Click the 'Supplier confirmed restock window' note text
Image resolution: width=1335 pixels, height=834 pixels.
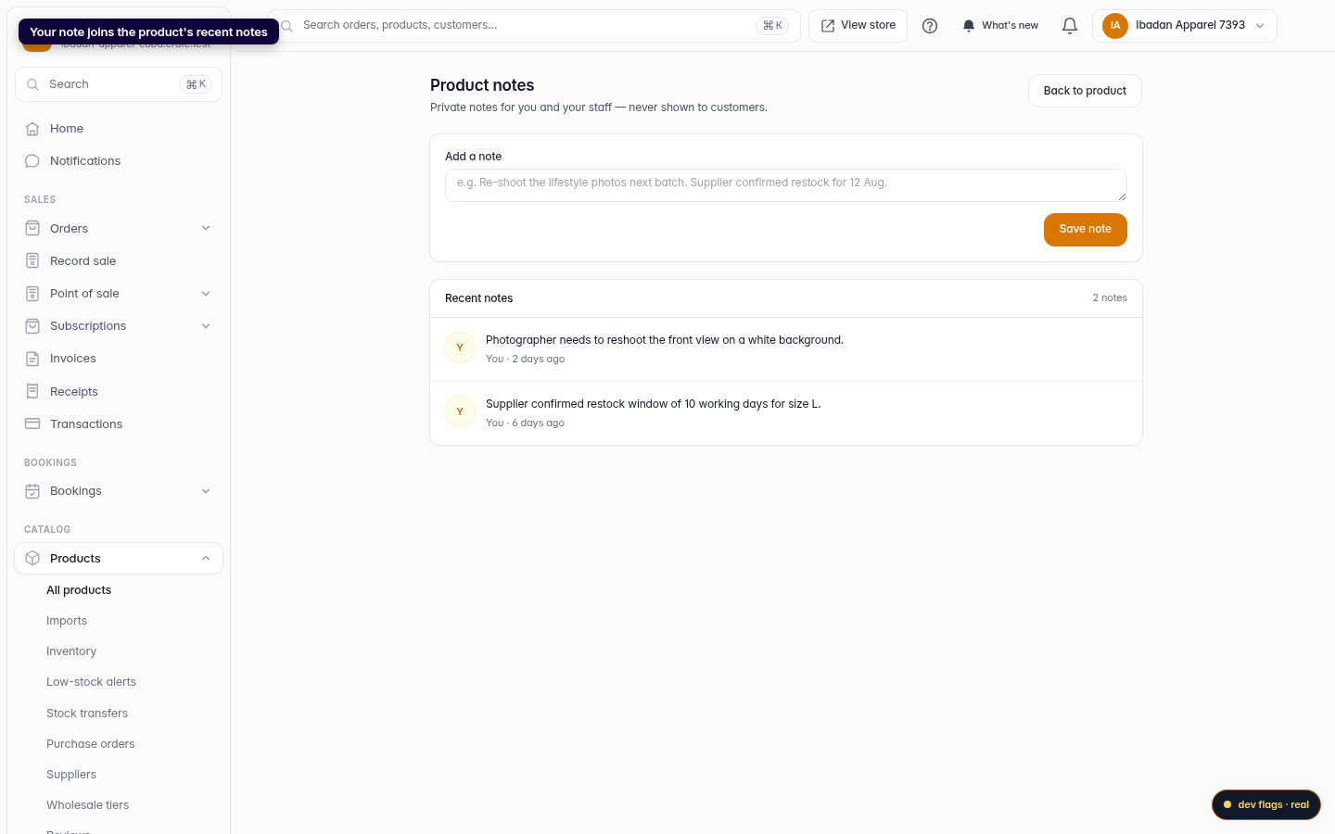pyautogui.click(x=654, y=404)
